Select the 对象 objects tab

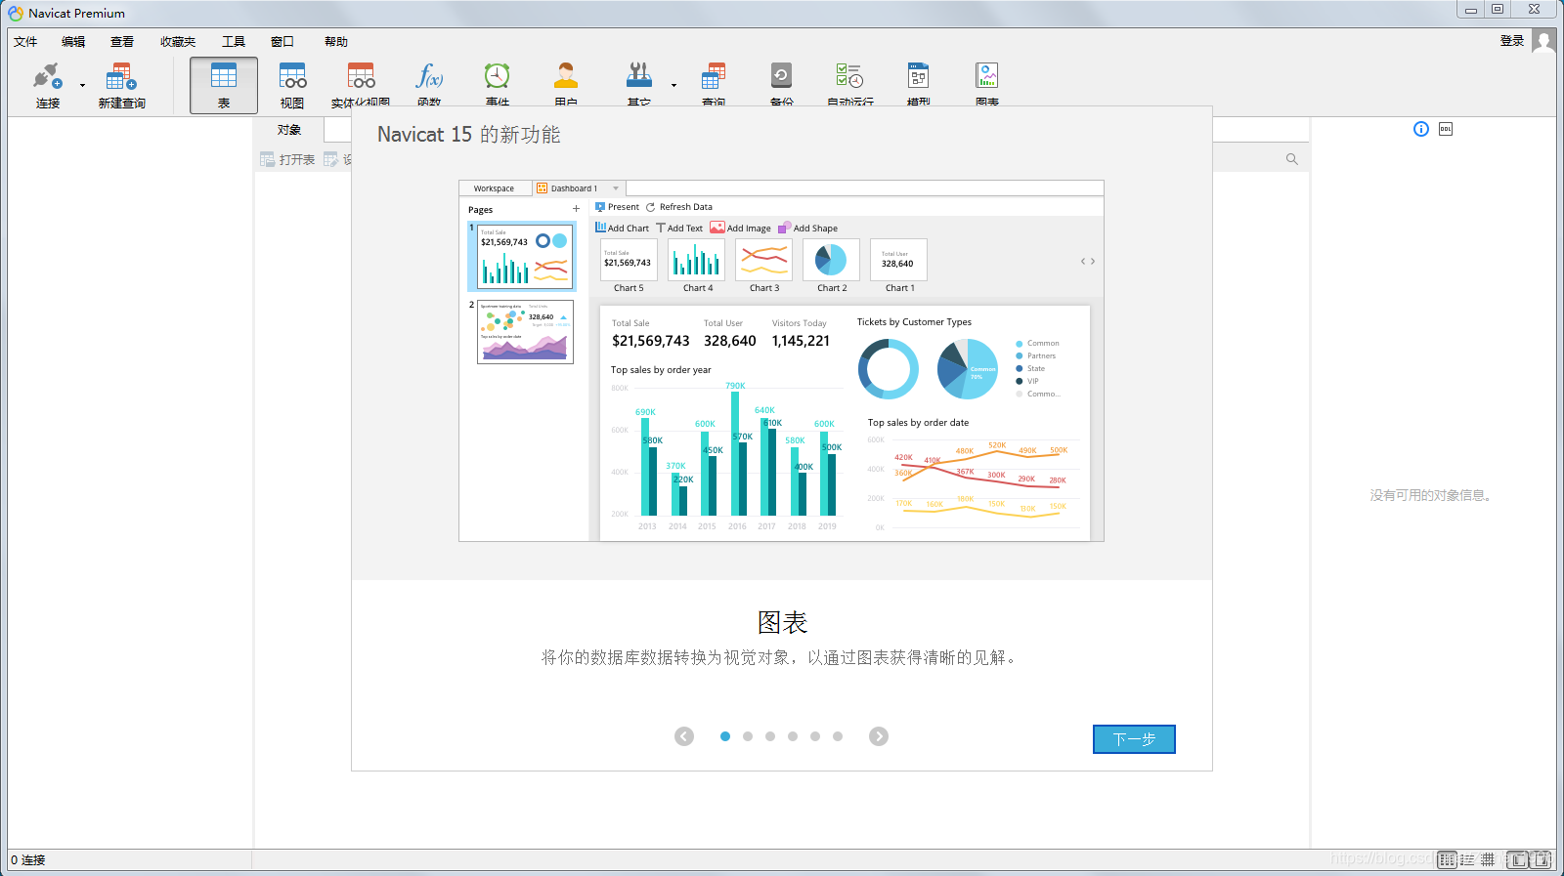pos(289,130)
